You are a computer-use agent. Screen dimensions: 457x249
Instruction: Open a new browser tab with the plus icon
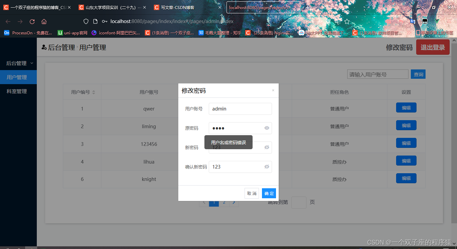[x=308, y=7]
